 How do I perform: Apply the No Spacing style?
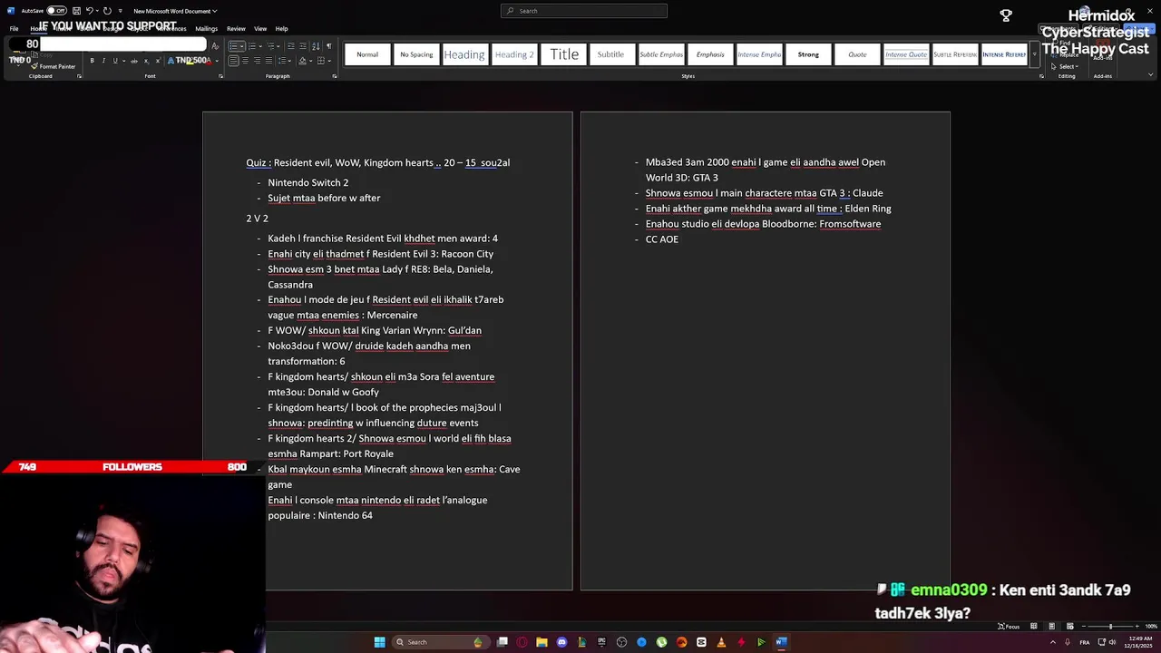pyautogui.click(x=416, y=54)
